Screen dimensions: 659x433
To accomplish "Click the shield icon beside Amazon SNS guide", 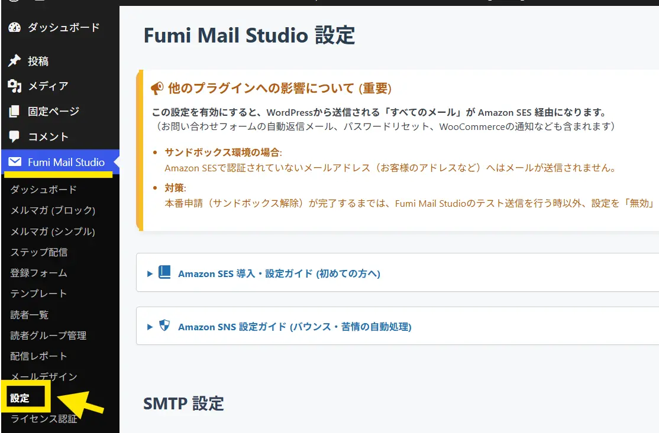I will tap(164, 325).
